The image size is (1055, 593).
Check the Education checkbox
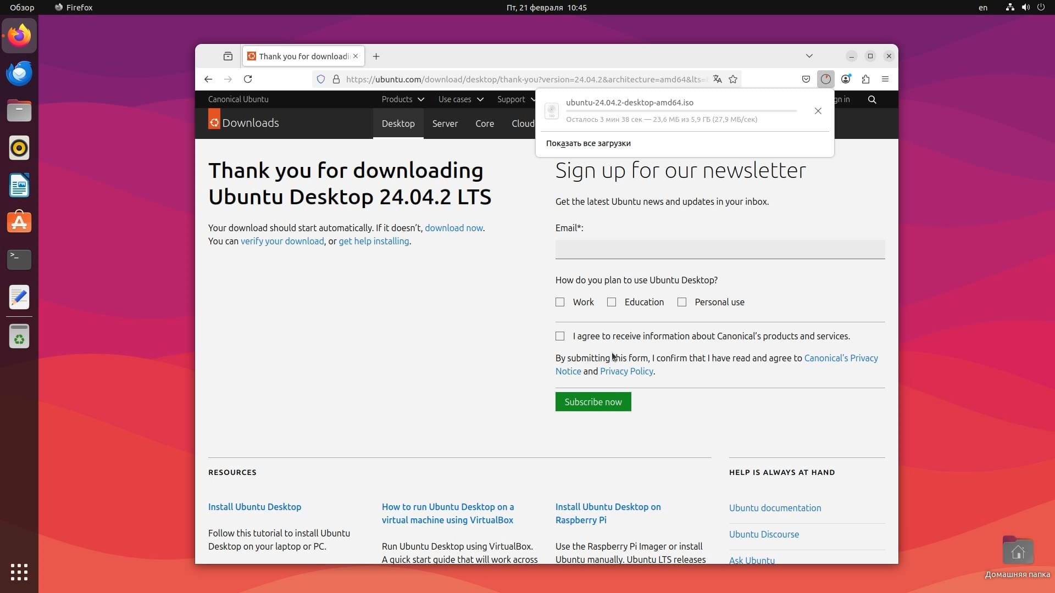point(612,302)
